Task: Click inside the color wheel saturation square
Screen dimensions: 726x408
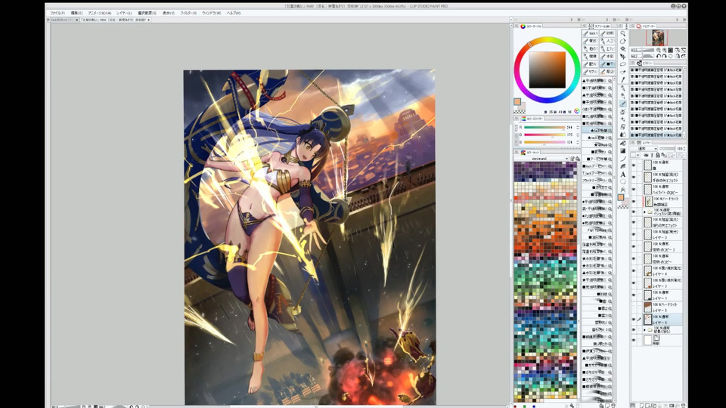Action: [548, 70]
